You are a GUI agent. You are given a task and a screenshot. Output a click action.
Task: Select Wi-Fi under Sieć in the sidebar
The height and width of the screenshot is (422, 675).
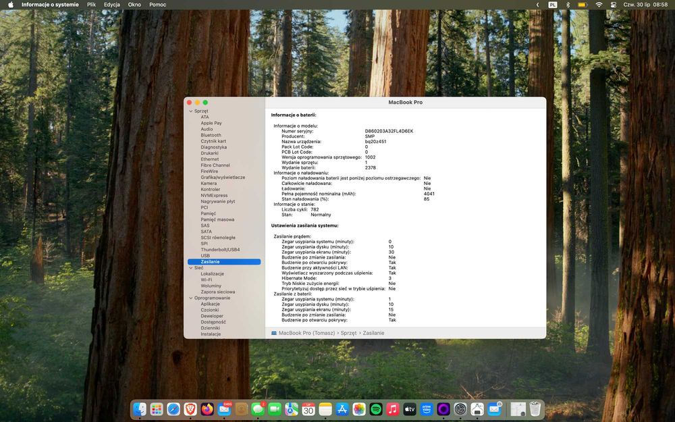pyautogui.click(x=206, y=280)
